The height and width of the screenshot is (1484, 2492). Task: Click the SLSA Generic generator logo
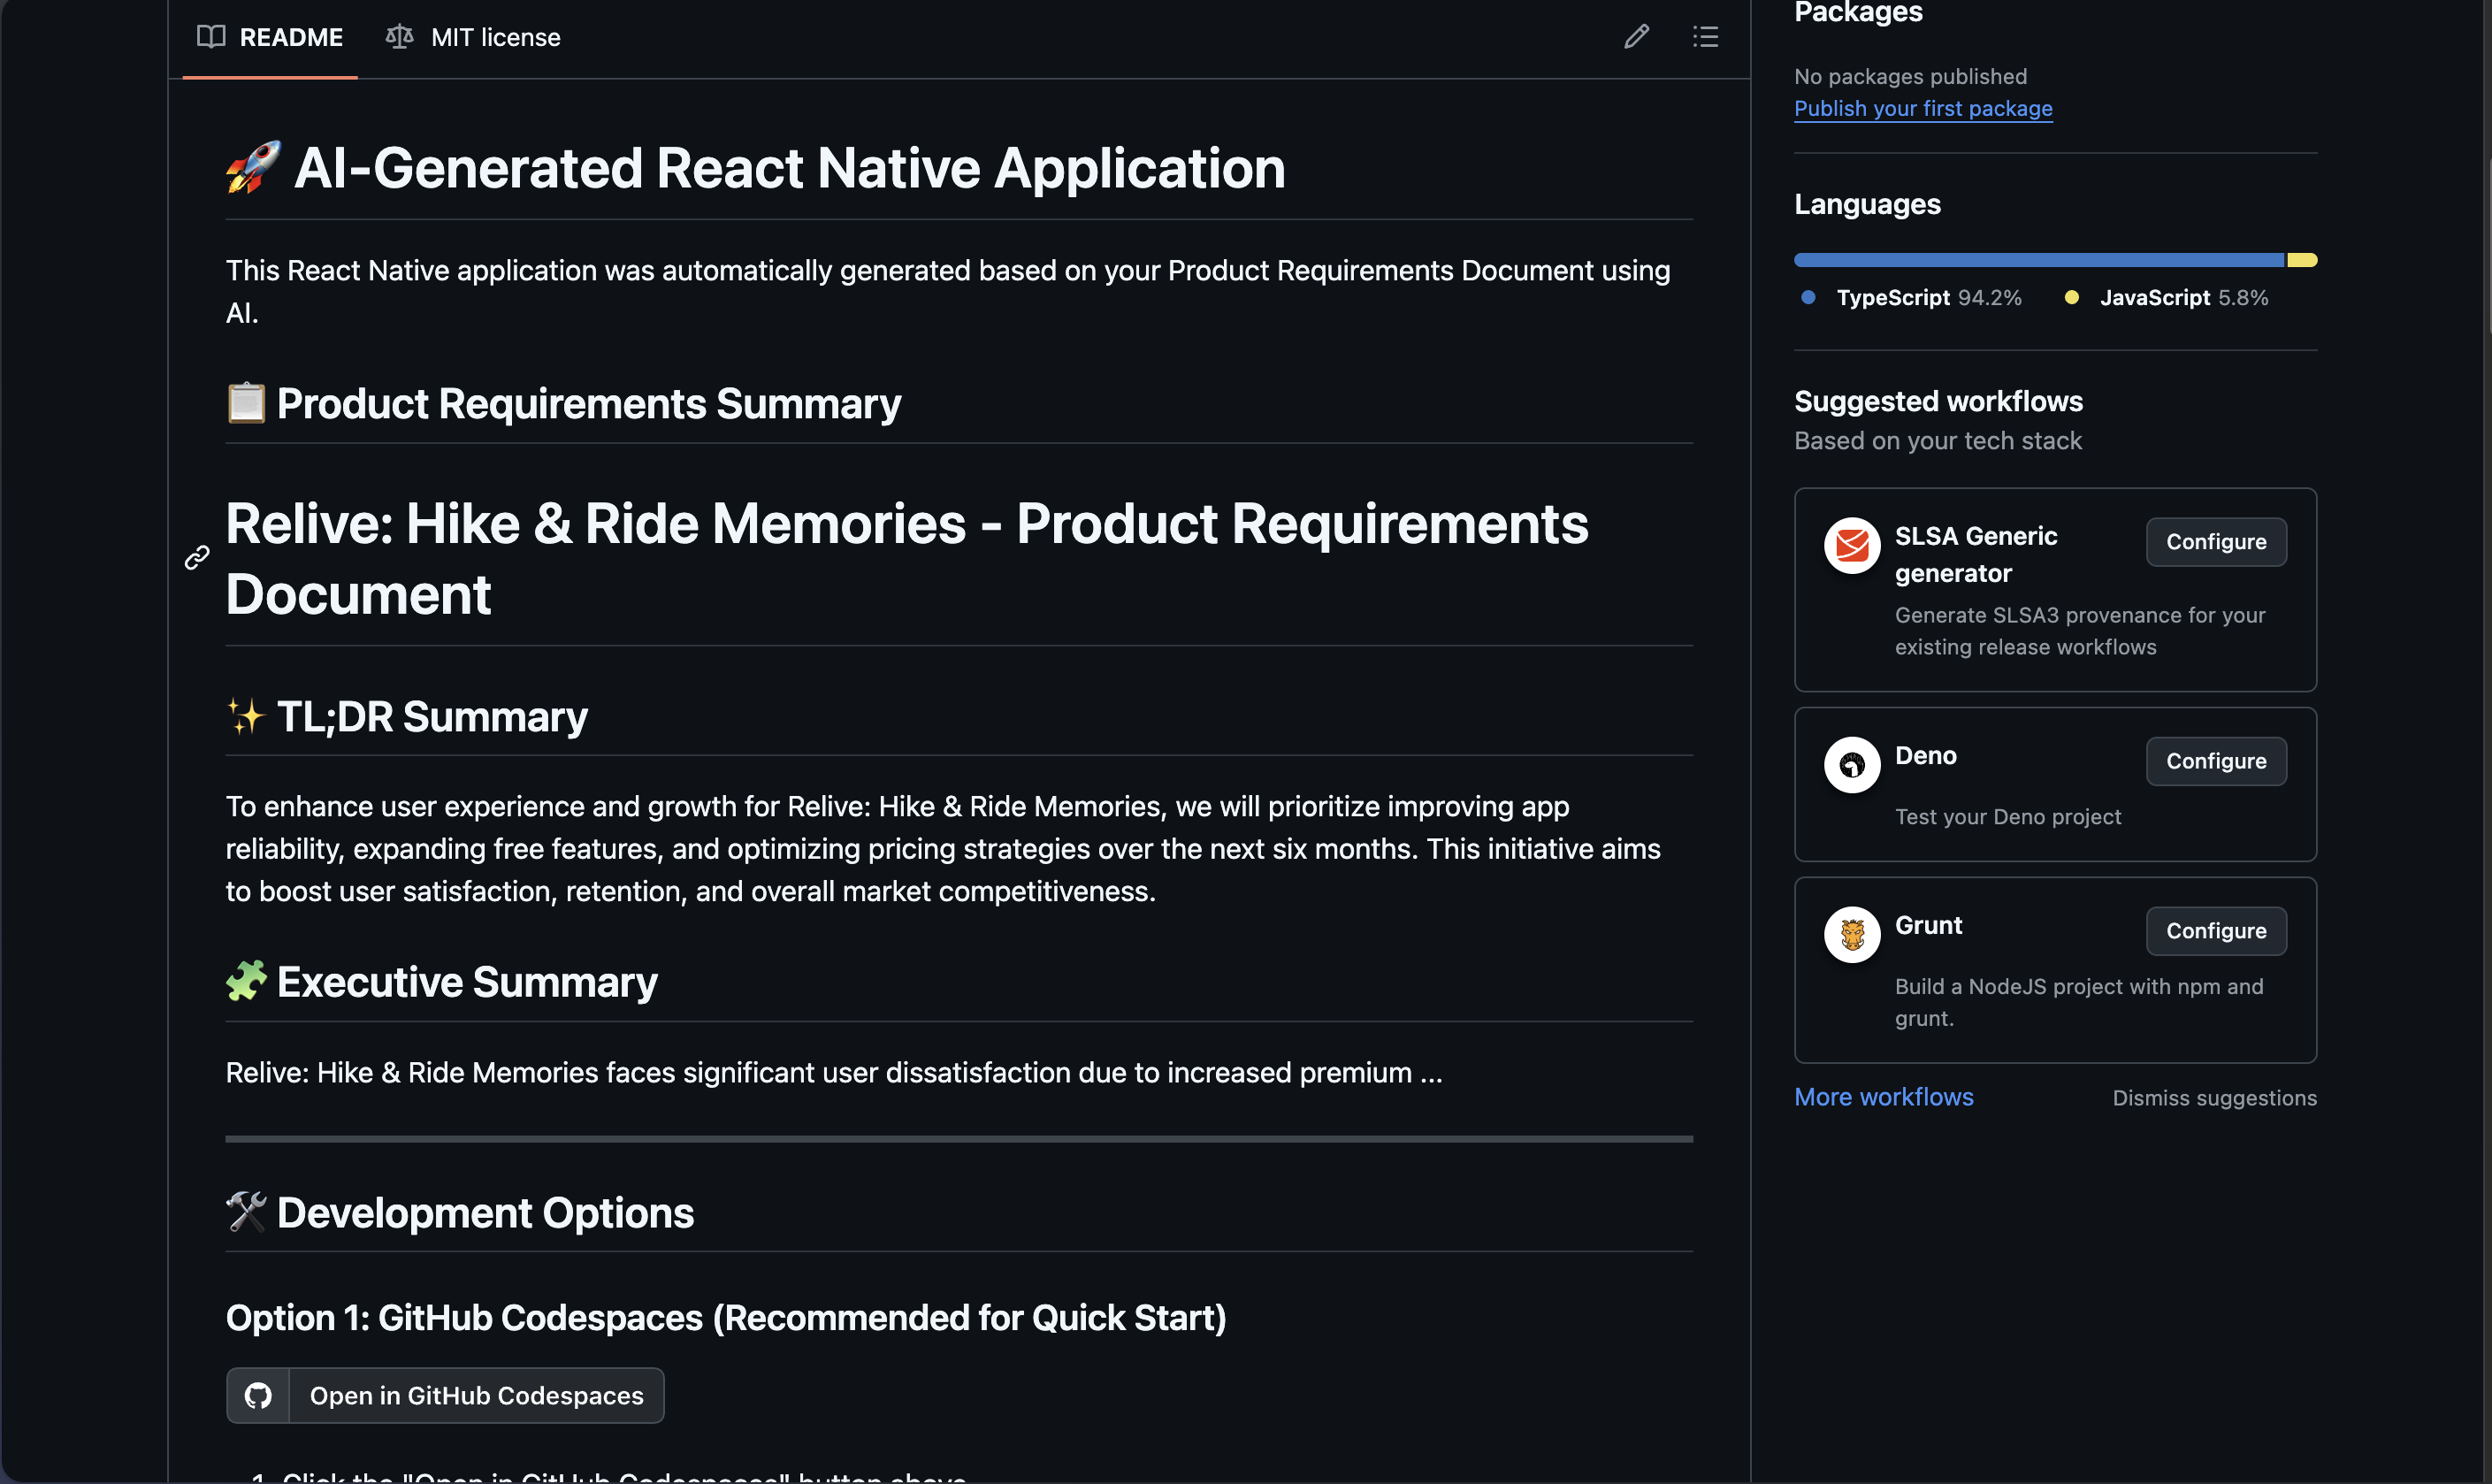coord(1851,545)
